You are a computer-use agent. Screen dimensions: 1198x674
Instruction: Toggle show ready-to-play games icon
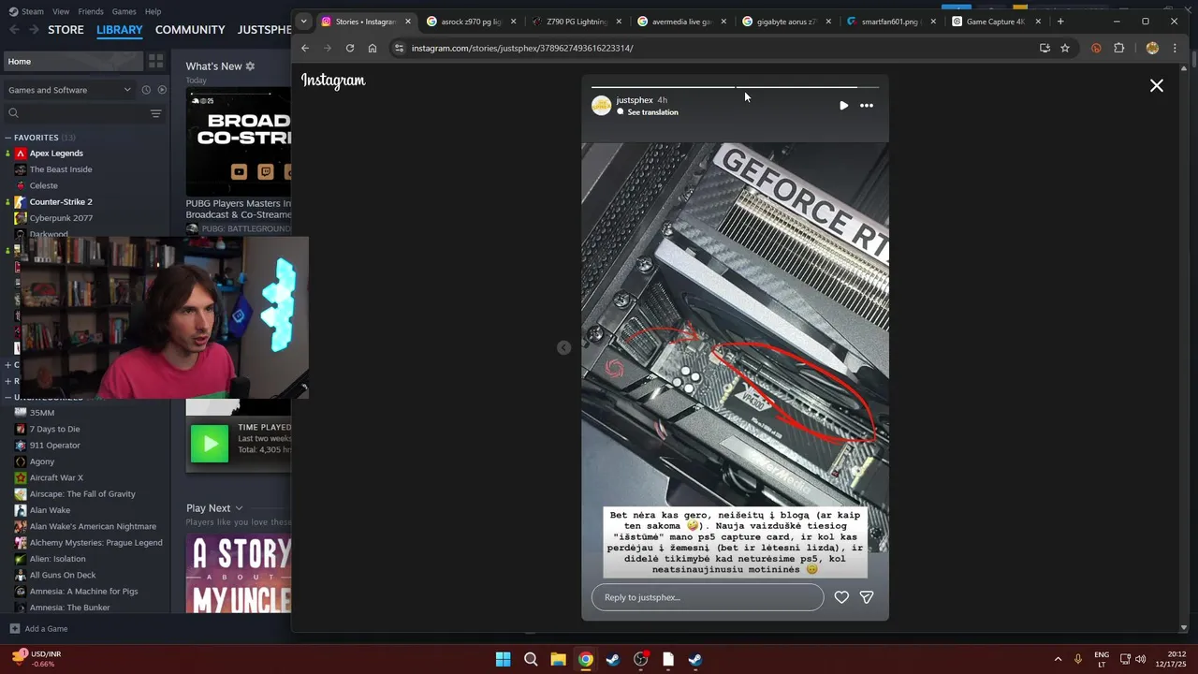click(162, 90)
